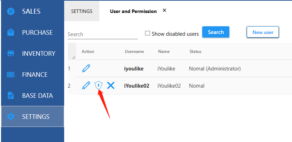
Task: Close the User and Permission tab
Action: point(164,11)
